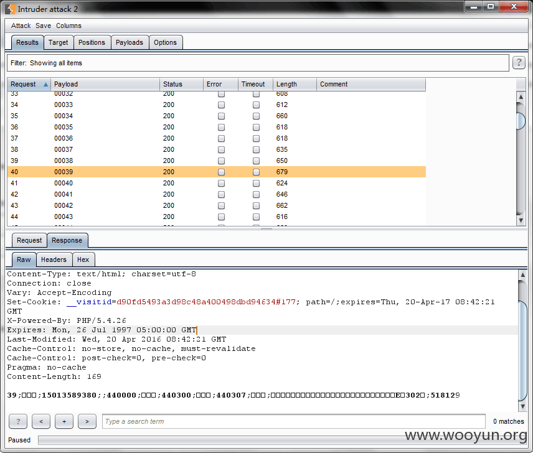Open the Attack menu
Viewport: 533px width, 453px height.
pos(21,26)
